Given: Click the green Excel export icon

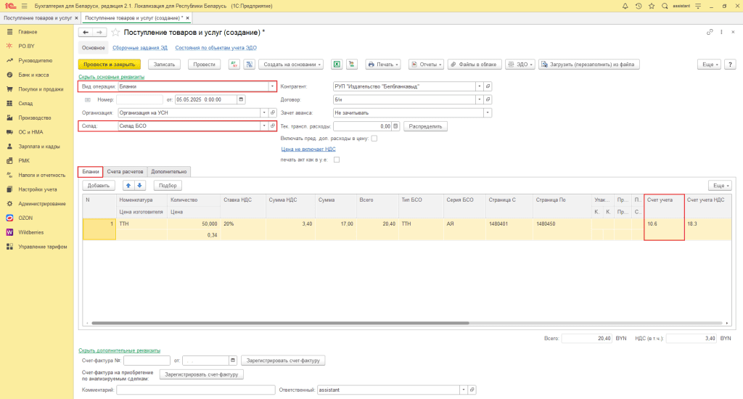Looking at the screenshot, I should [x=337, y=65].
